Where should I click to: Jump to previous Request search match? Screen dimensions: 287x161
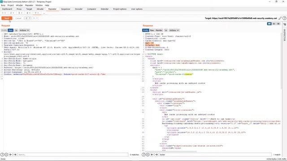[x=11, y=155]
